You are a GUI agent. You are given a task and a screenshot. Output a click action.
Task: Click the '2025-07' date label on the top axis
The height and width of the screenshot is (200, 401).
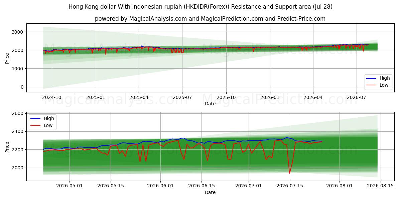(182, 98)
